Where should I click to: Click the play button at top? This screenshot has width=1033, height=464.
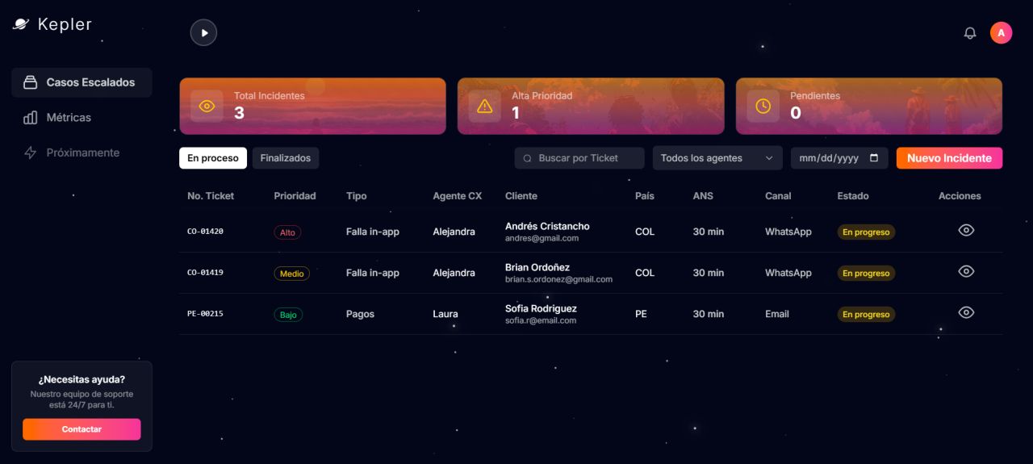(203, 32)
